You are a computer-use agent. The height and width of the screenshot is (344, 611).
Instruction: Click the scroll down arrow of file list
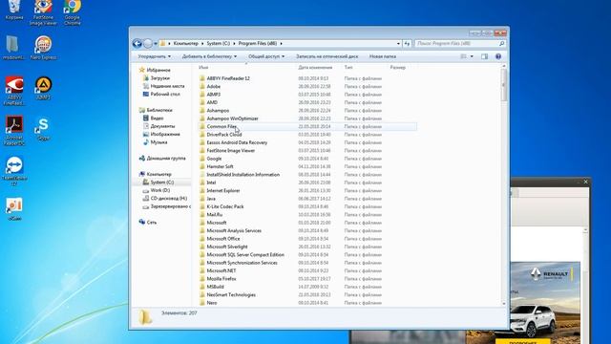coord(503,303)
